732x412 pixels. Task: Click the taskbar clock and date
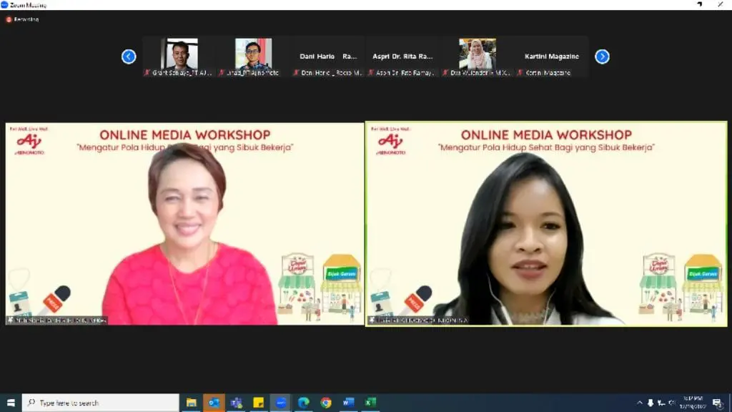coord(693,403)
